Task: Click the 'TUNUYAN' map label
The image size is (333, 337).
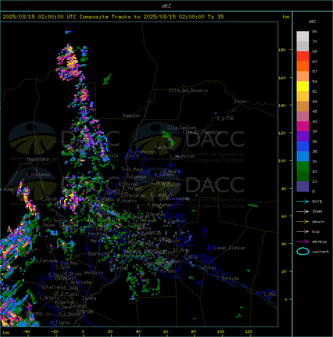Action: tap(85, 312)
